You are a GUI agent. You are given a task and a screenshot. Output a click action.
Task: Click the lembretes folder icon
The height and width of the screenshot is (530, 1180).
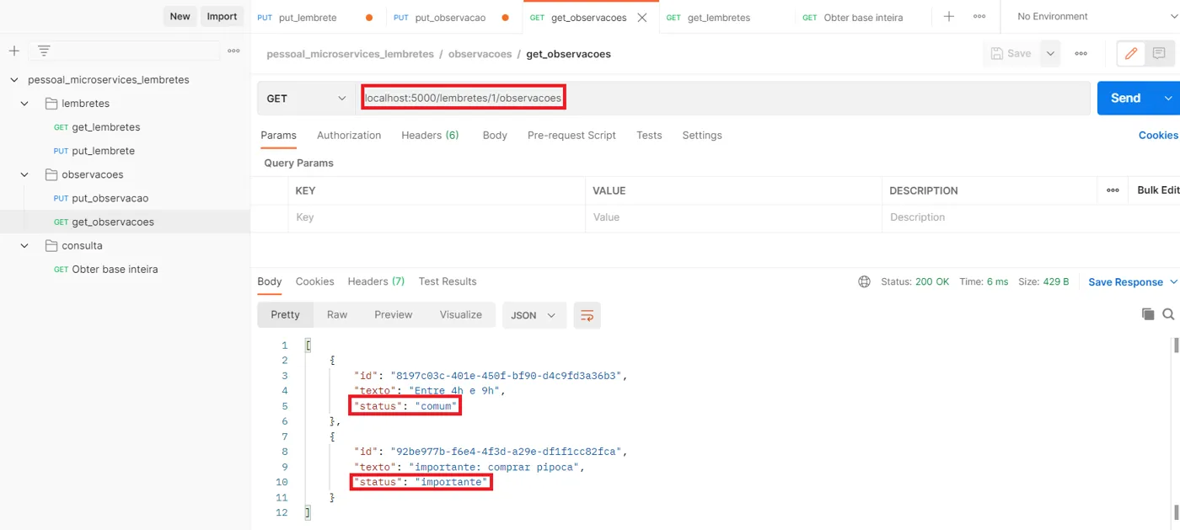[51, 104]
